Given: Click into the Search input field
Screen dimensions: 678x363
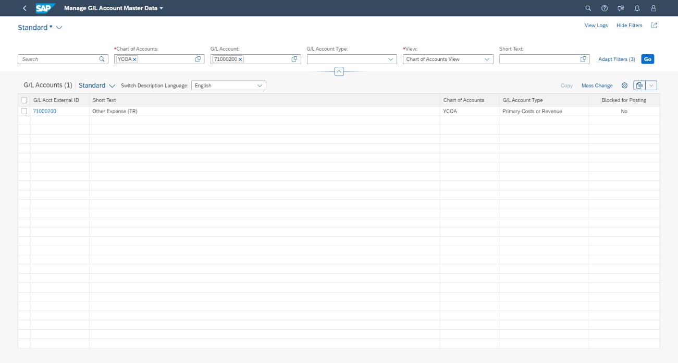Looking at the screenshot, I should tap(58, 59).
